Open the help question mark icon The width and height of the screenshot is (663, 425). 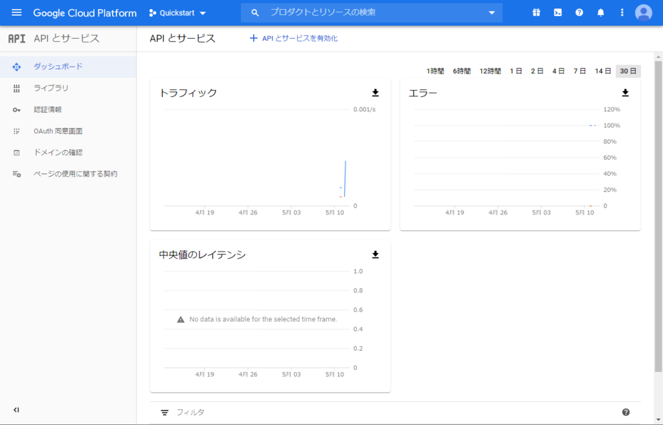(x=579, y=13)
